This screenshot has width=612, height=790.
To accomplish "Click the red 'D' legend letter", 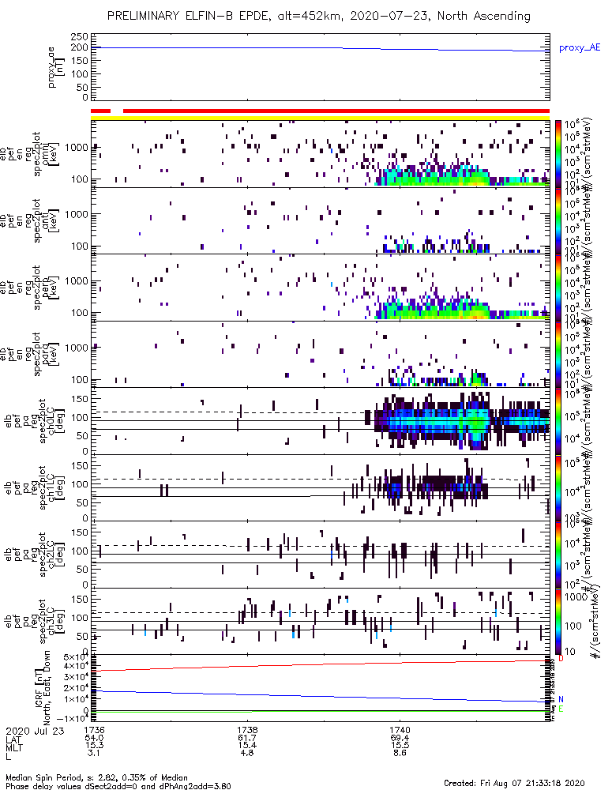I will click(561, 659).
